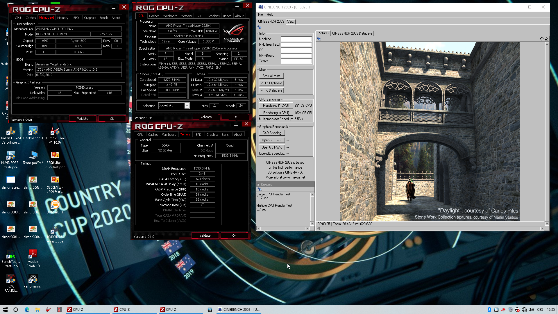The image size is (558, 314).
Task: Click picture area horizontal scrollbar
Action: point(430,229)
